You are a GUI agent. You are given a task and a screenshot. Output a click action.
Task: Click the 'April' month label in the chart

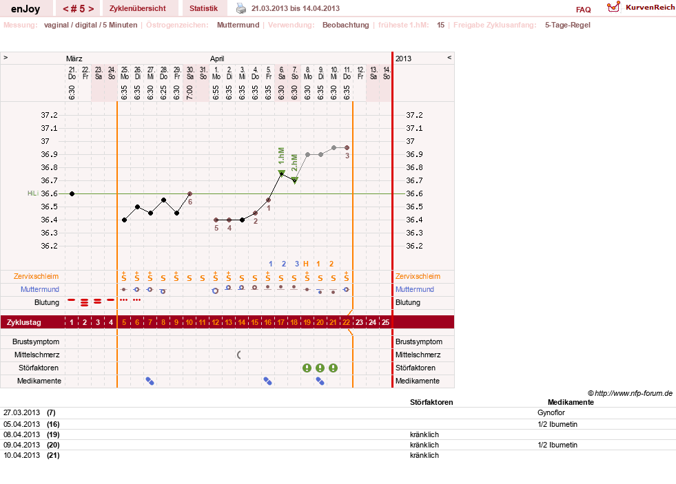pyautogui.click(x=217, y=59)
